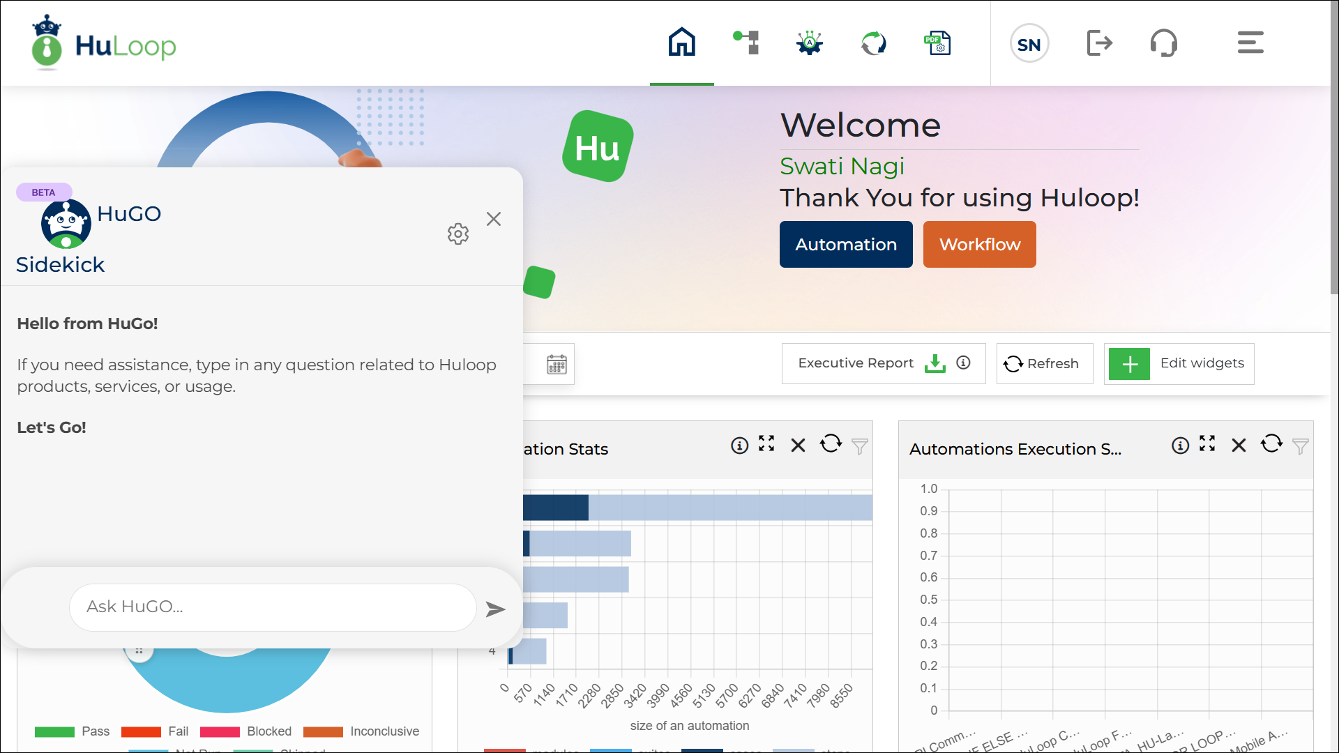The width and height of the screenshot is (1339, 753).
Task: Open the hamburger menu
Action: coord(1250,43)
